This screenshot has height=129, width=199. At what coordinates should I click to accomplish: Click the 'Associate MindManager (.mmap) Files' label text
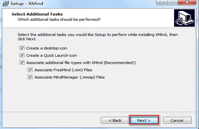[69, 77]
